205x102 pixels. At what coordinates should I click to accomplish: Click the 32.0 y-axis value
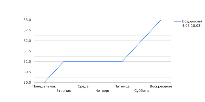coord(27,41)
